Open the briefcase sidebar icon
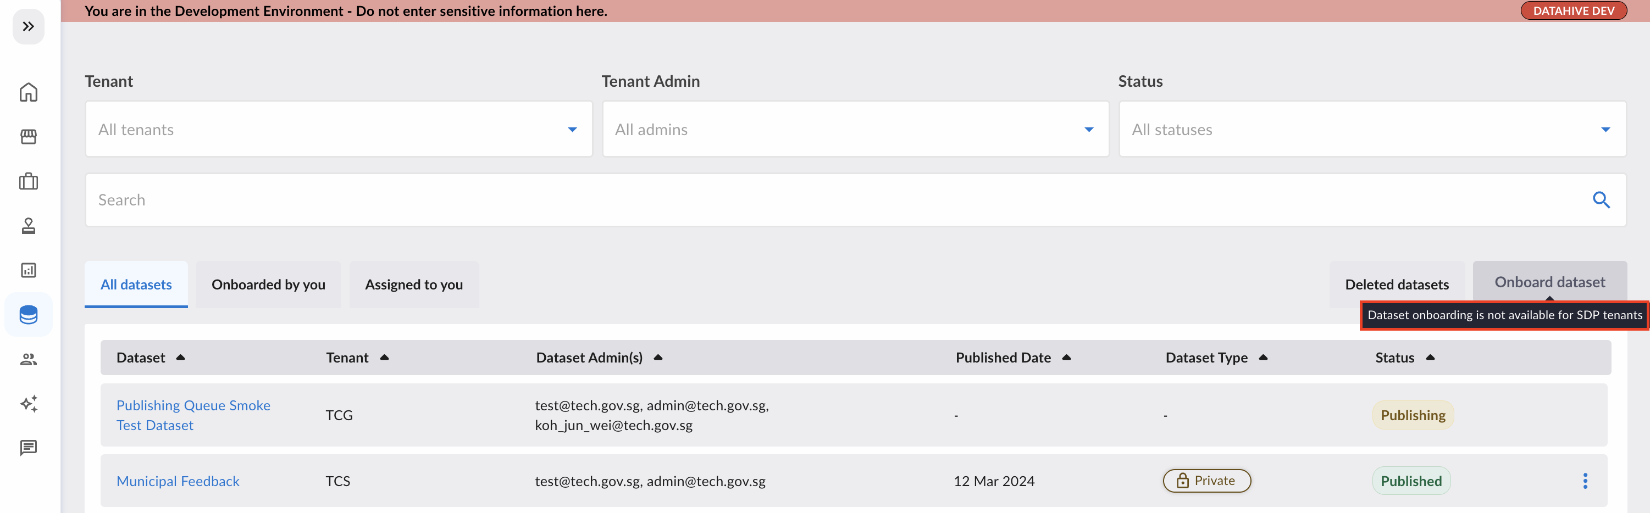The height and width of the screenshot is (513, 1650). (28, 181)
